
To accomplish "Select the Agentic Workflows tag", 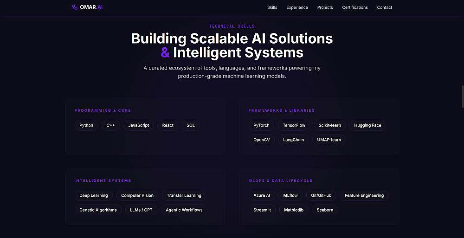I will pos(184,210).
